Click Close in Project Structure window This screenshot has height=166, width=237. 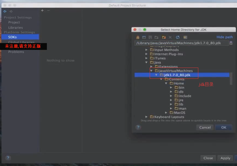(208, 158)
